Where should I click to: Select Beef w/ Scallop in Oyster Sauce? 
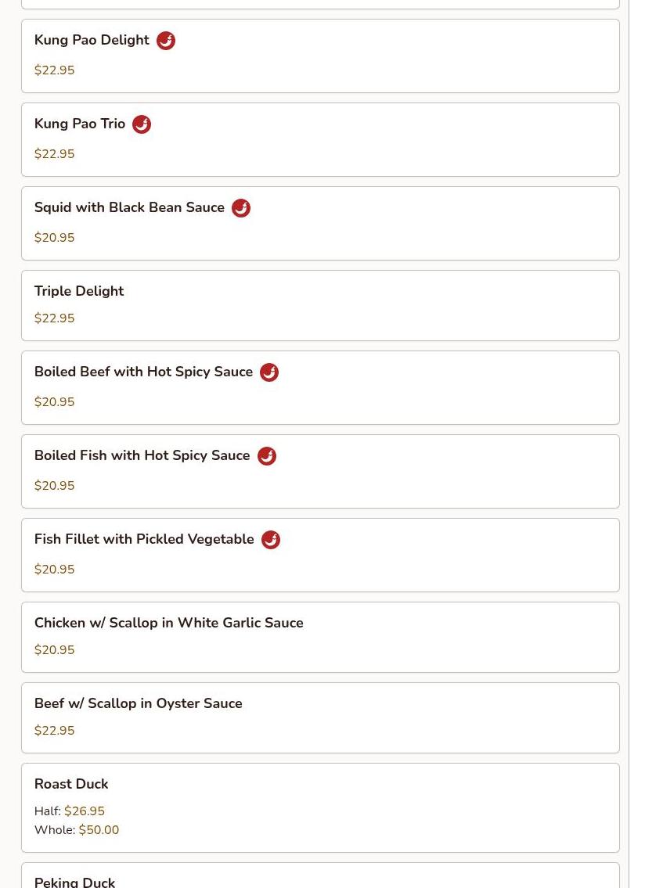pyautogui.click(x=139, y=703)
